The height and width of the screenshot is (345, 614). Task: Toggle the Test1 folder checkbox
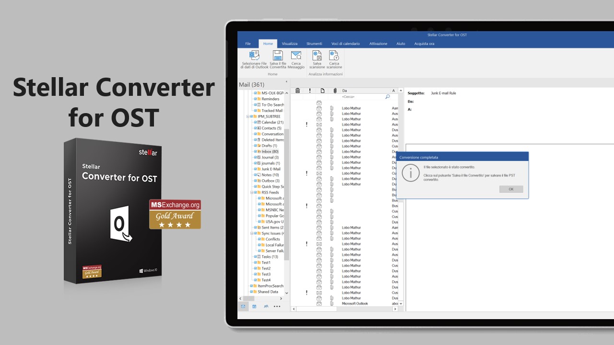[x=256, y=263]
